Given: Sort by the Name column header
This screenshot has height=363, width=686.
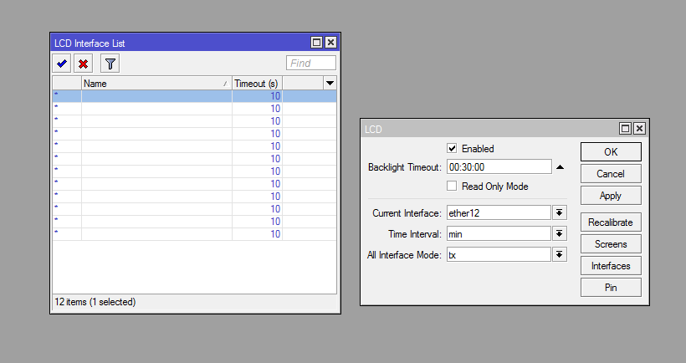Looking at the screenshot, I should tap(156, 83).
